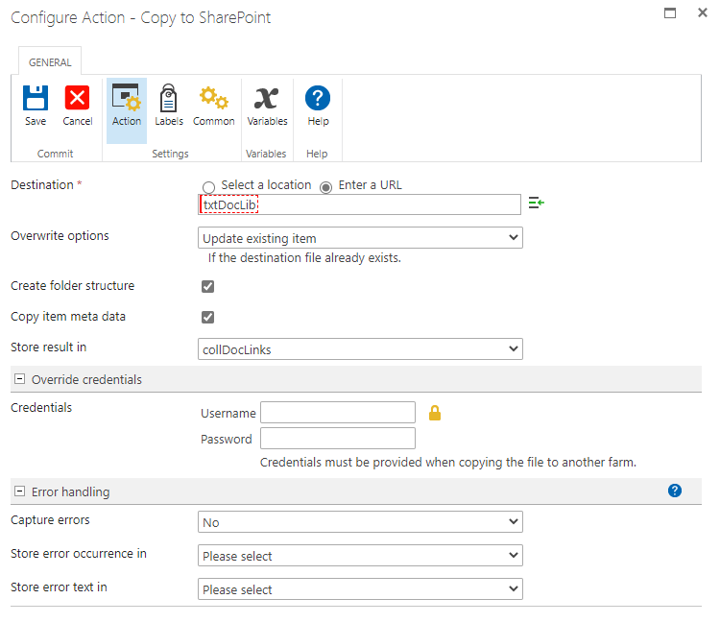Select the 'Enter a URL' radio button
Image resolution: width=720 pixels, height=623 pixels.
[326, 187]
